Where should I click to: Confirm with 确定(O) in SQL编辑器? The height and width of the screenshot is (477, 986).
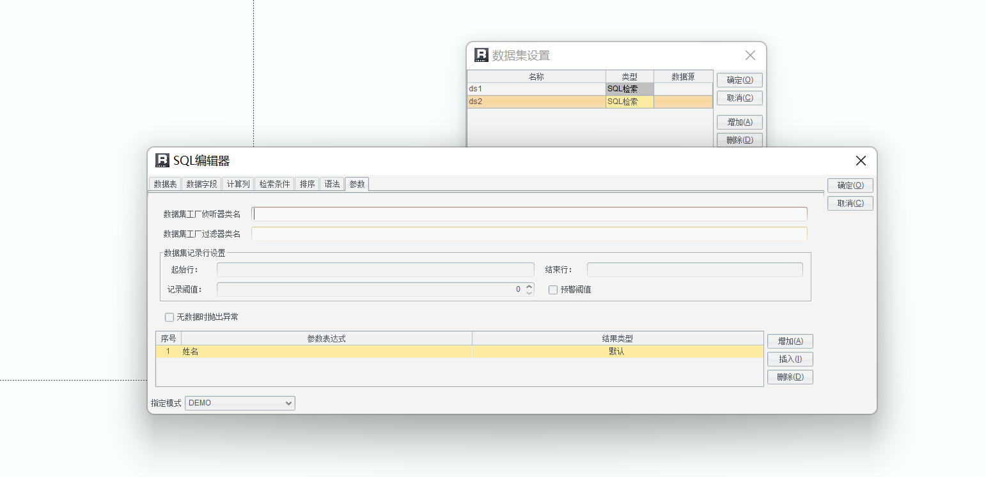pos(850,185)
